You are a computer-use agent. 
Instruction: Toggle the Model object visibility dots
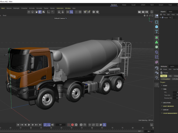(172, 18)
